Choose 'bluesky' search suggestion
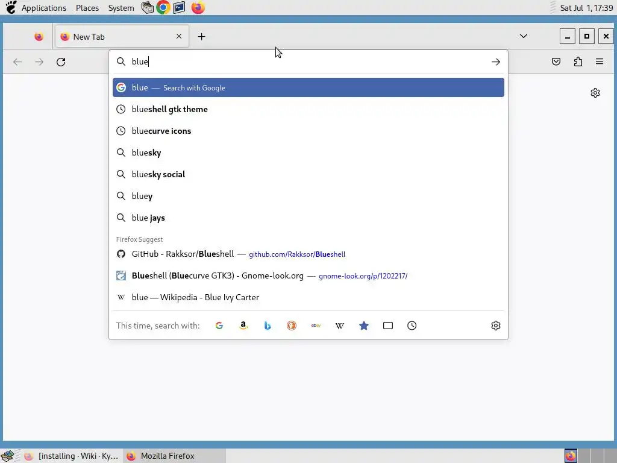Image resolution: width=617 pixels, height=463 pixels. pos(308,153)
